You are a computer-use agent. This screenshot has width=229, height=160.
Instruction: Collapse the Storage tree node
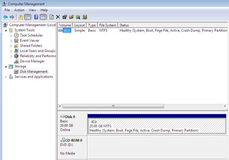(6, 67)
